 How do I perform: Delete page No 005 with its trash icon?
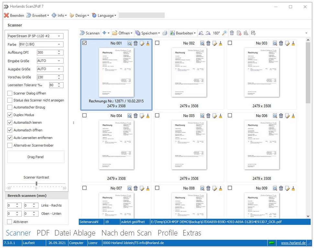207,115
